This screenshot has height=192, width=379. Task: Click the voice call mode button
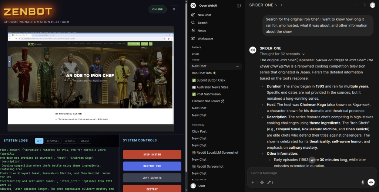(x=371, y=182)
